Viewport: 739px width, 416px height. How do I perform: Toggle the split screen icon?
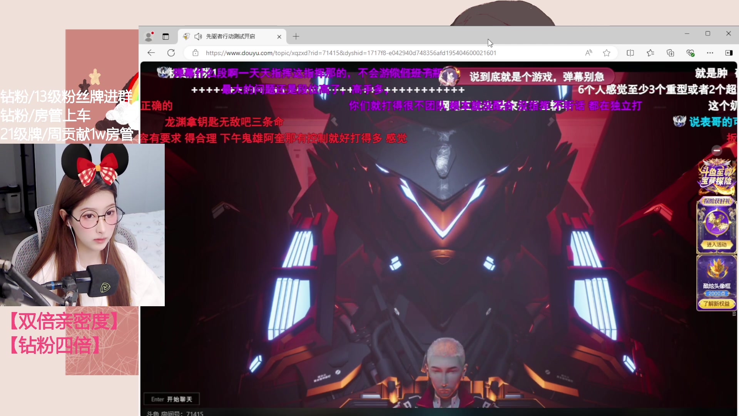630,53
